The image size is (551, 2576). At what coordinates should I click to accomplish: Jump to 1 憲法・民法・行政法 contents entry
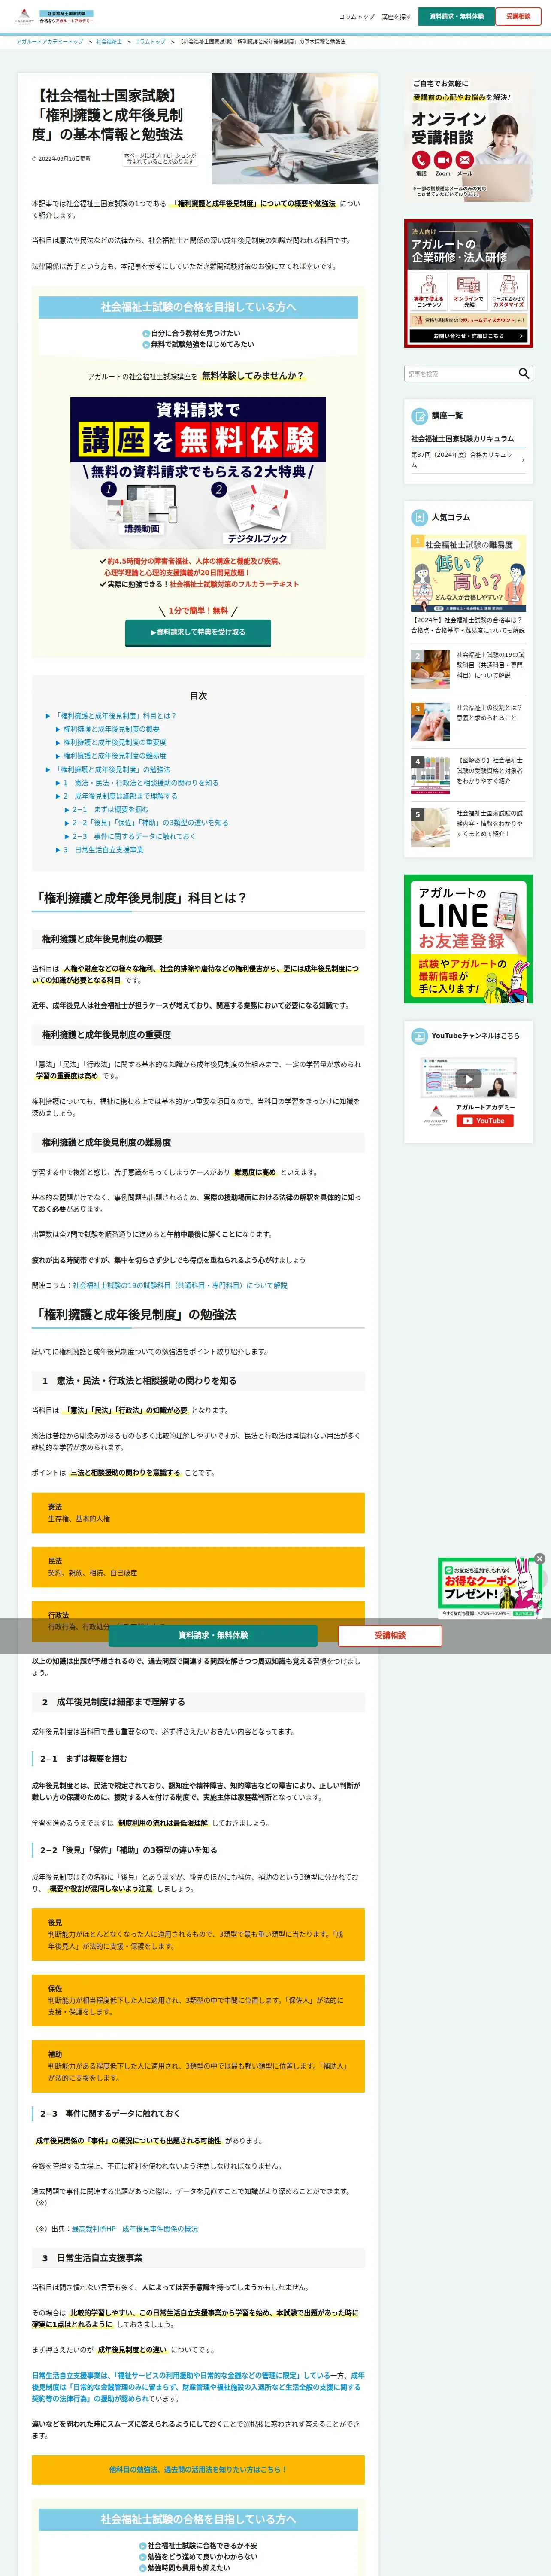coord(141,783)
